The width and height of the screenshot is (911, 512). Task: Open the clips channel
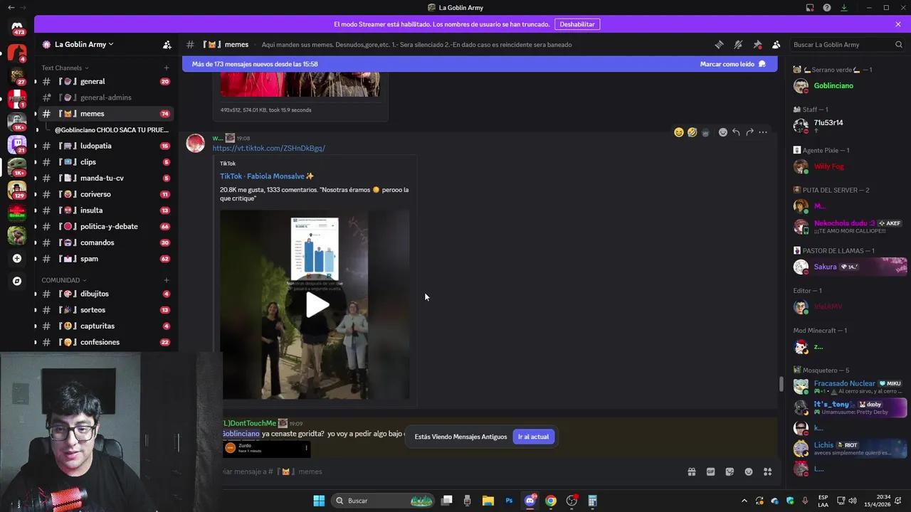point(105,162)
